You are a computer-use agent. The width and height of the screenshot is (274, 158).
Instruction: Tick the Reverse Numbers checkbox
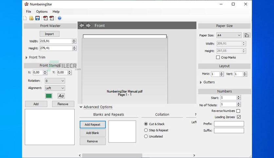pyautogui.click(x=238, y=111)
